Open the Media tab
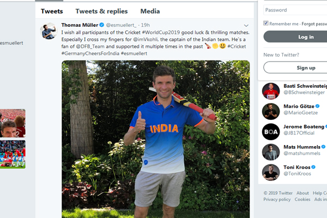The width and height of the screenshot is (327, 218). point(150,11)
